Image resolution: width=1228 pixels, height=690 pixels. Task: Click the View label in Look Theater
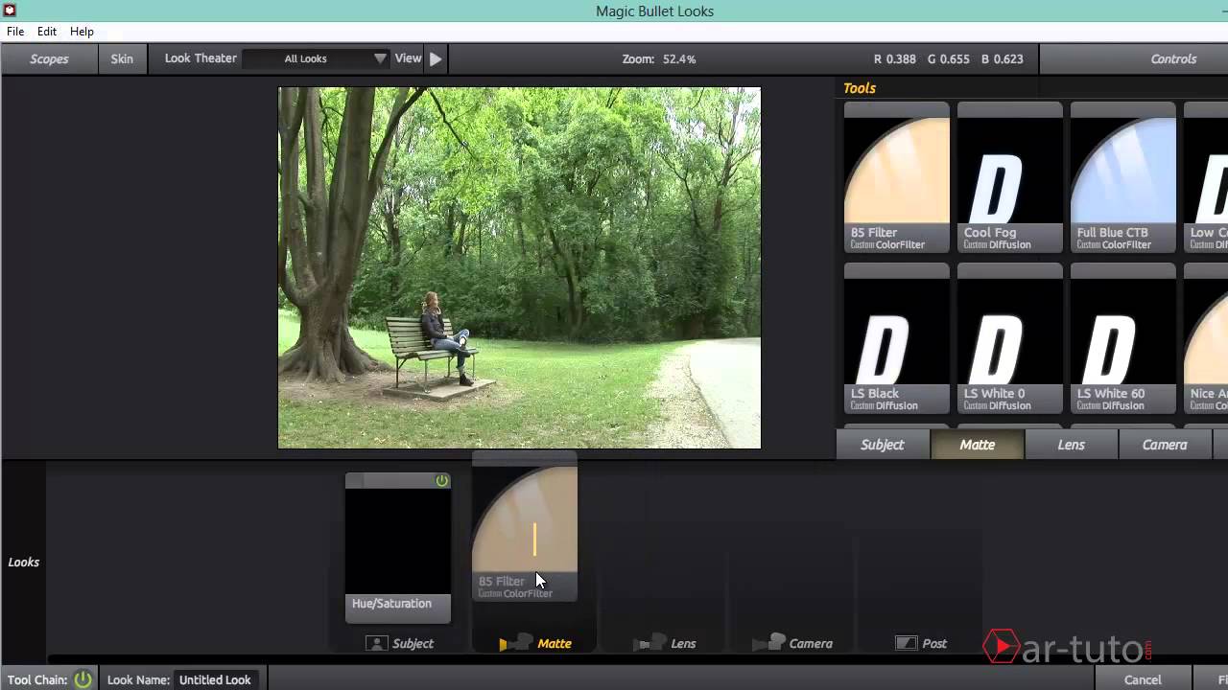tap(408, 58)
